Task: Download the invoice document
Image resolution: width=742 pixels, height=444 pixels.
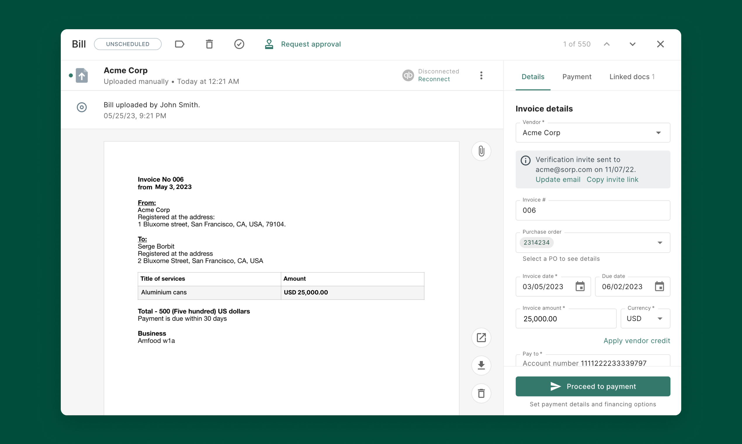Action: click(x=481, y=365)
